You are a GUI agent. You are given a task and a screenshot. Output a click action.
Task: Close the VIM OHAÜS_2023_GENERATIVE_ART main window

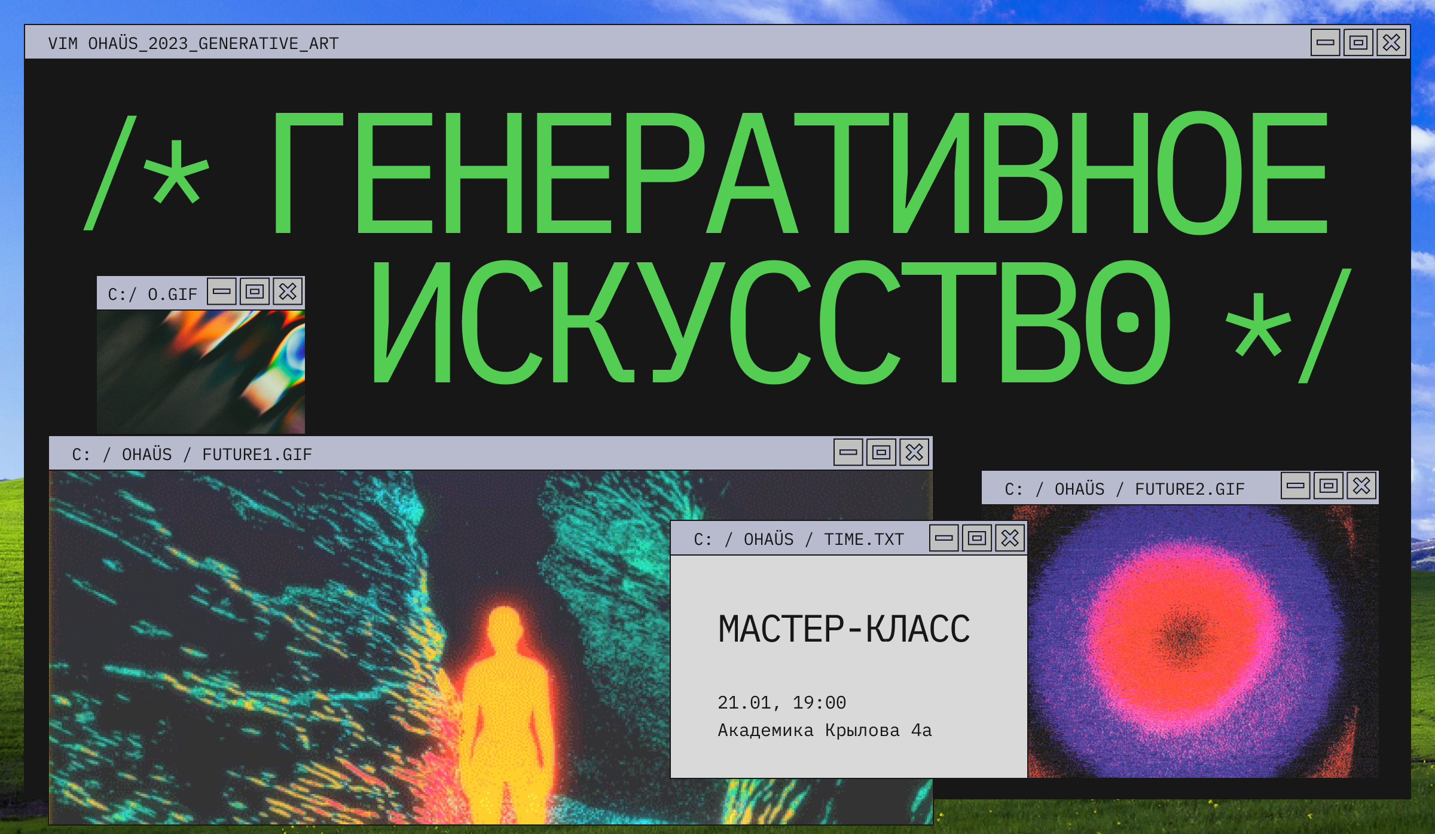[1391, 42]
